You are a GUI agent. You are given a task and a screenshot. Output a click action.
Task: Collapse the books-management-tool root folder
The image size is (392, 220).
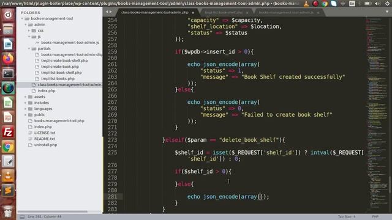(x=22, y=18)
